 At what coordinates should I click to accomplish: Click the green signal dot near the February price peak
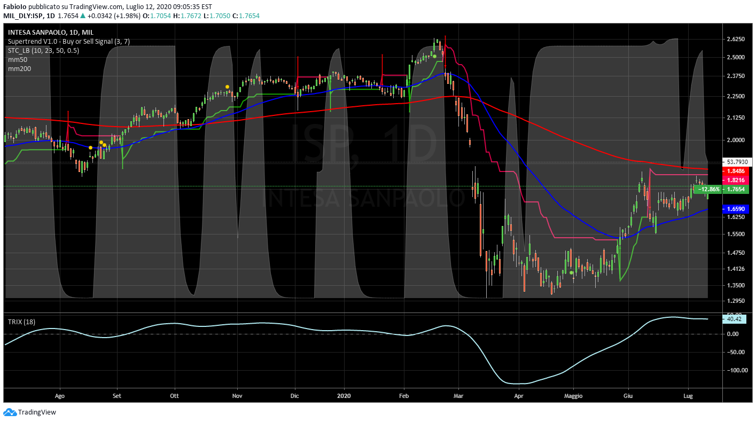coord(435,56)
